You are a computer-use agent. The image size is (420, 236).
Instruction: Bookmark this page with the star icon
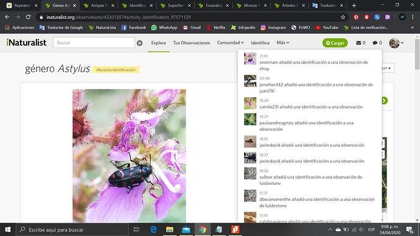point(343,17)
